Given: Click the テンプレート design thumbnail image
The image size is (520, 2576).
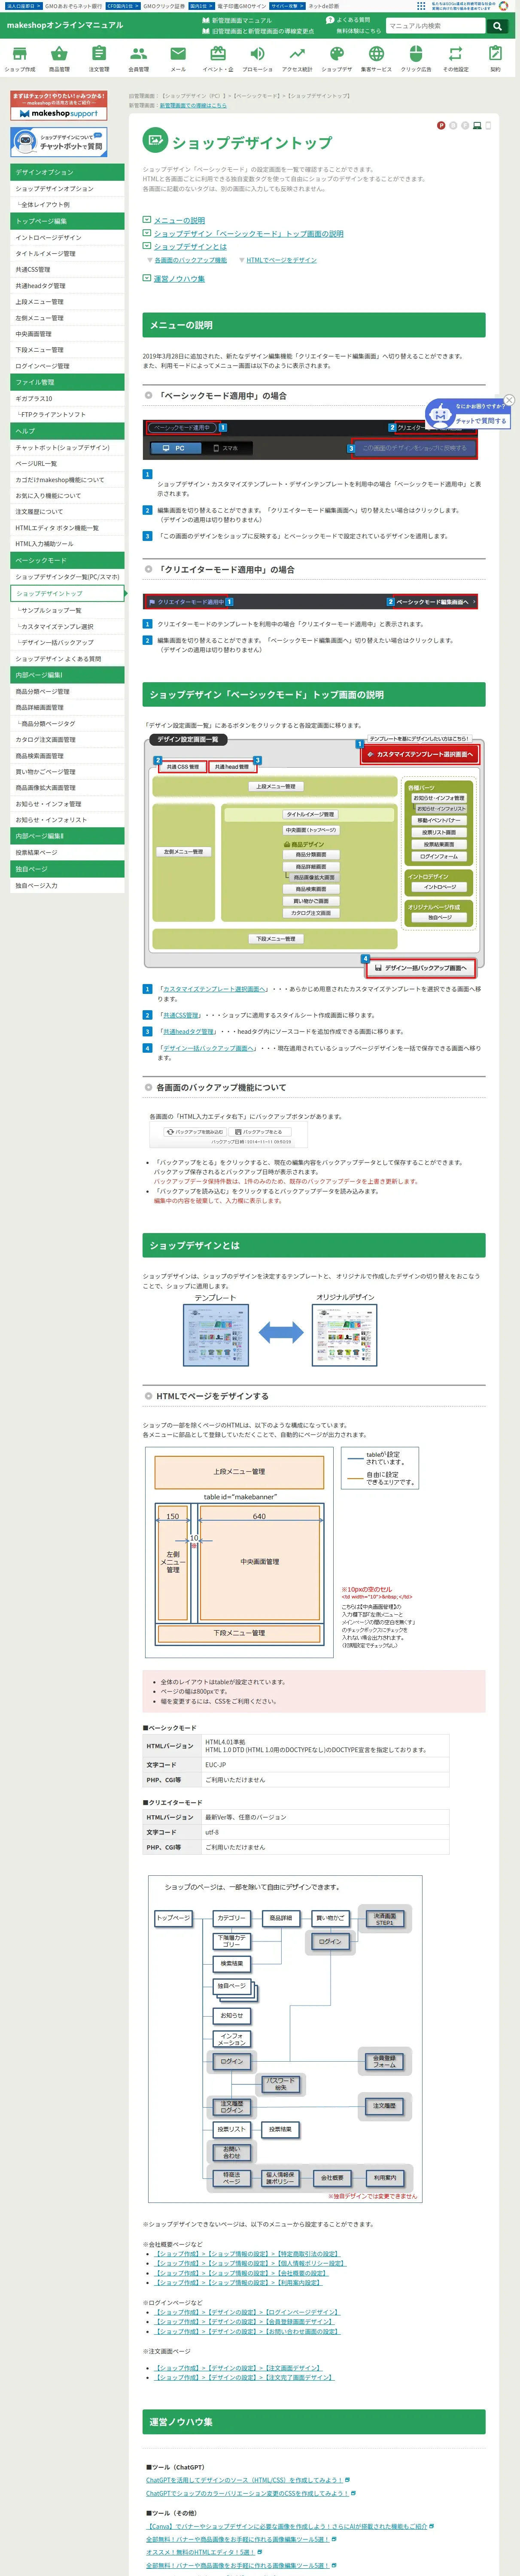Looking at the screenshot, I should pyautogui.click(x=215, y=1334).
